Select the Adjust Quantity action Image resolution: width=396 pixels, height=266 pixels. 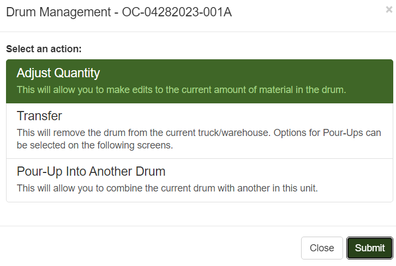click(x=199, y=81)
